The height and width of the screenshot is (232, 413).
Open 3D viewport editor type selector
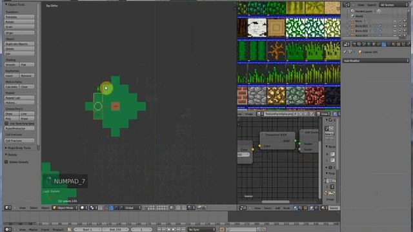(x=8, y=208)
